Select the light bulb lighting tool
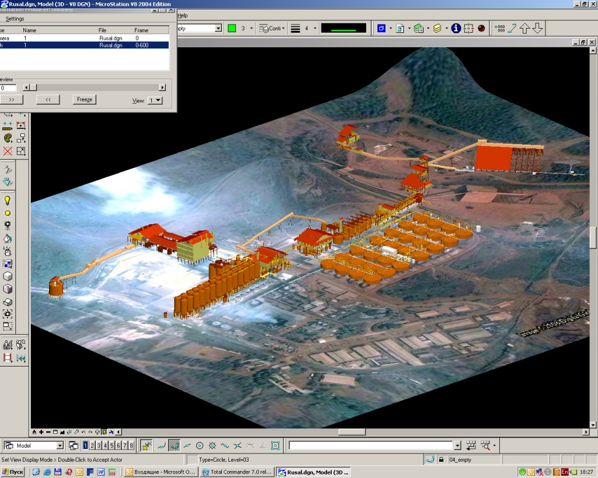598x478 pixels. coord(7,201)
